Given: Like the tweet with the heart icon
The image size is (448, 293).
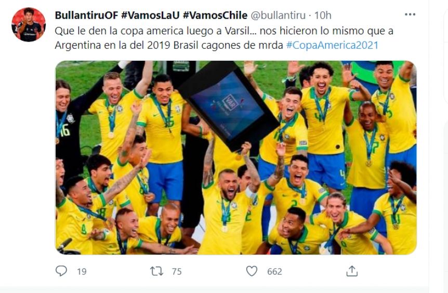Looking at the screenshot, I should (x=252, y=271).
